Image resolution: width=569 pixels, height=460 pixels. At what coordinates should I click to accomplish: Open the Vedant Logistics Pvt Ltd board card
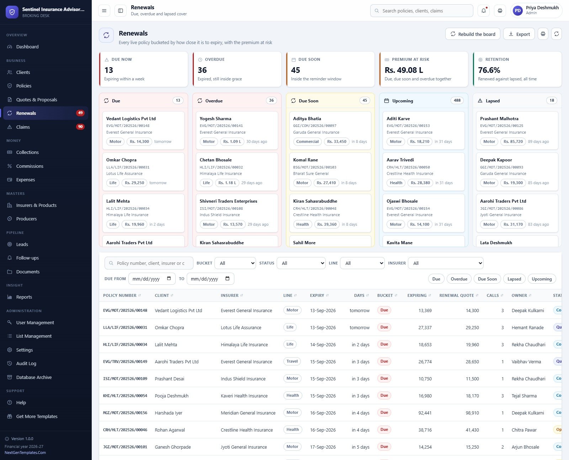(143, 130)
